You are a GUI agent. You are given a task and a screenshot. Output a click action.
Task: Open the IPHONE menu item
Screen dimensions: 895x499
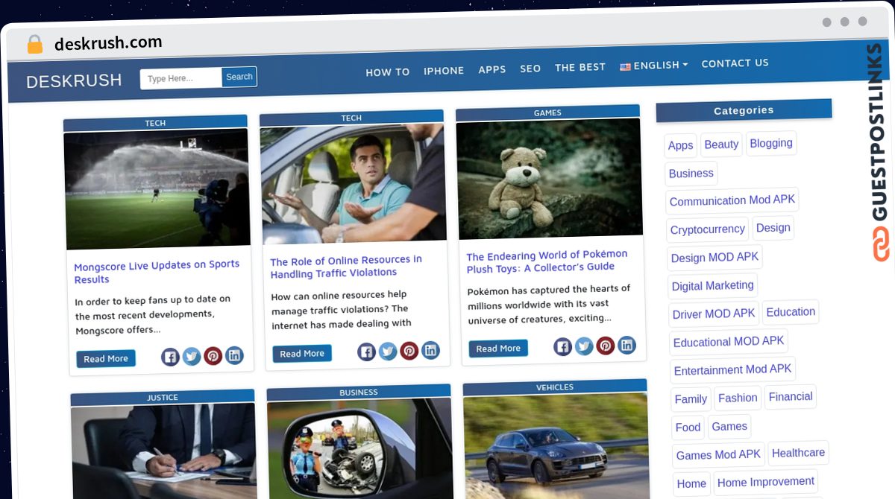click(x=444, y=71)
